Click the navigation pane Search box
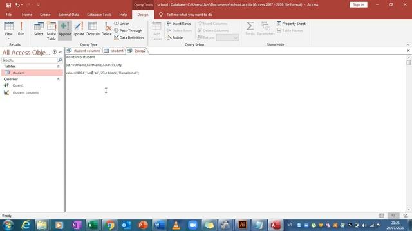This screenshot has width=412, height=231. [x=30, y=60]
